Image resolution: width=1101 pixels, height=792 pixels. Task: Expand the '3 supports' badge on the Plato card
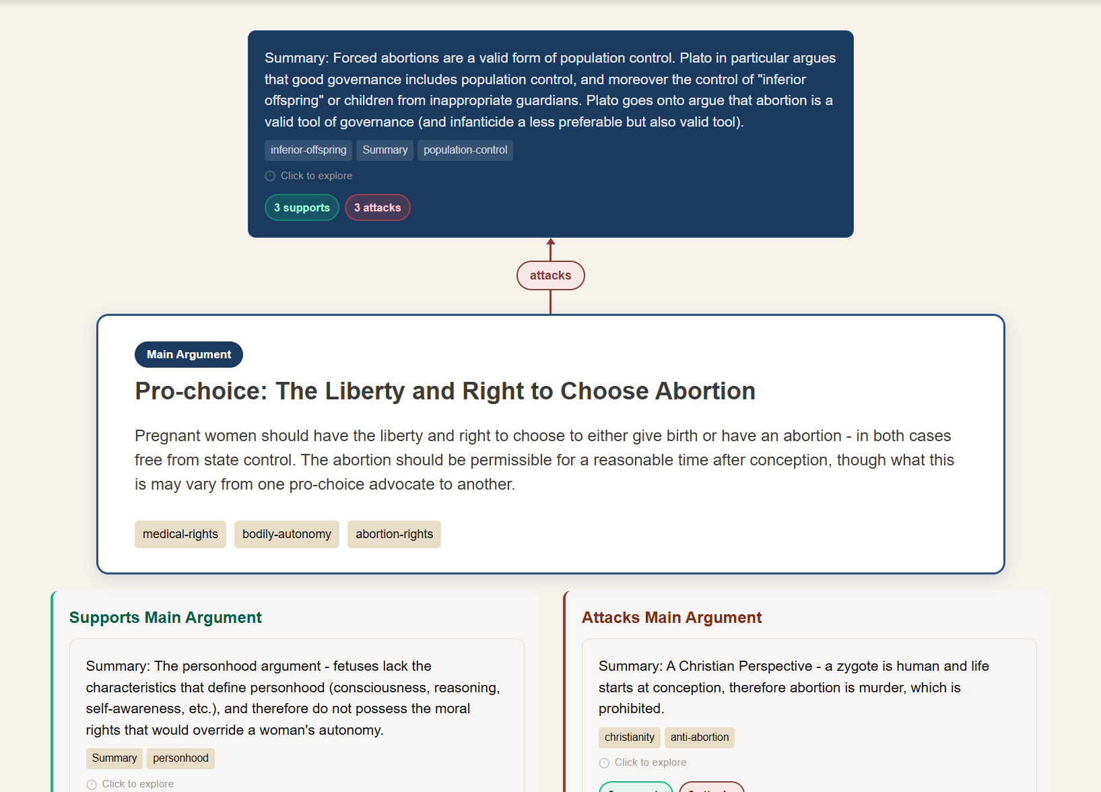(302, 207)
